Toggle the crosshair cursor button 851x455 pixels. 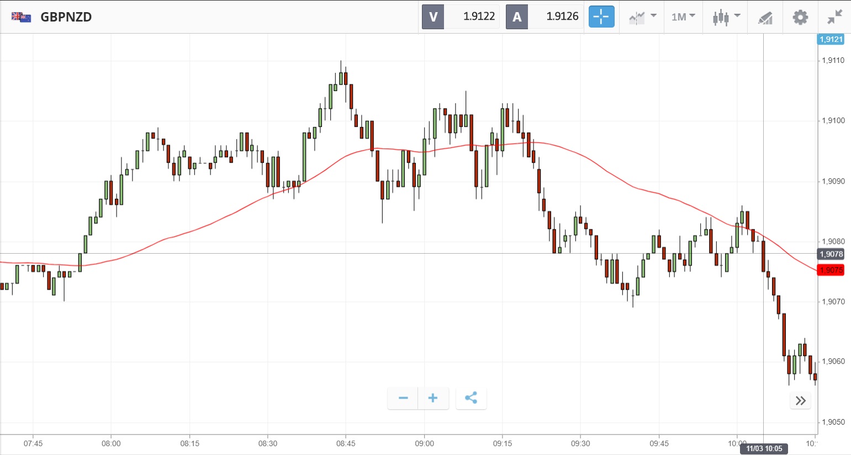tap(601, 17)
